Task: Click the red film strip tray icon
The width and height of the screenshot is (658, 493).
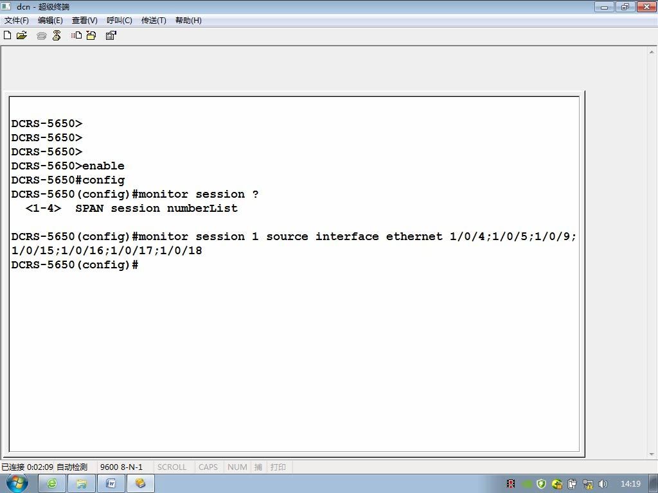Action: coord(511,484)
